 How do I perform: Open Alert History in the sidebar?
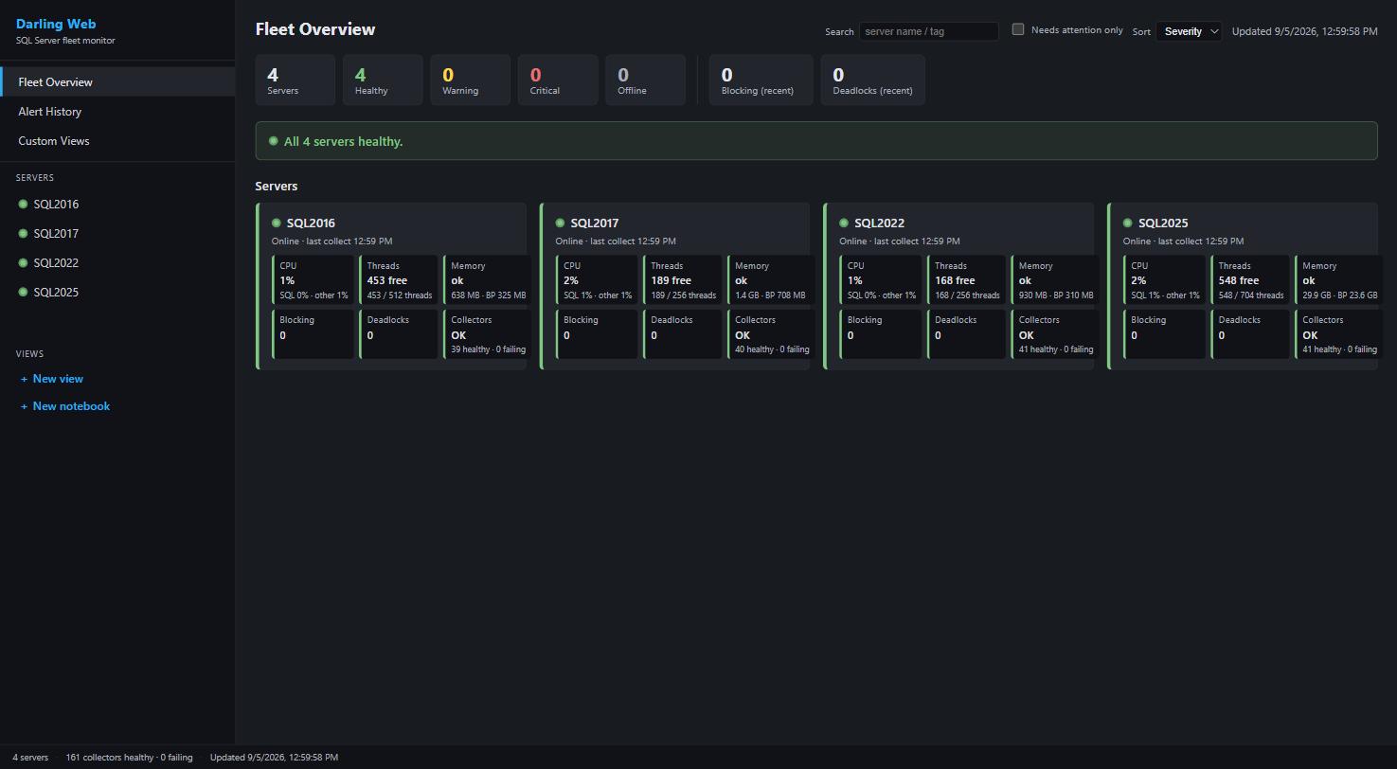point(117,111)
